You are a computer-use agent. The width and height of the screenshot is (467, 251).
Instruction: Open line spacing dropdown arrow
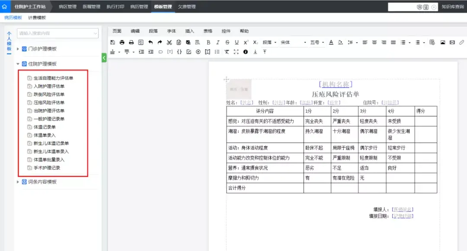[357, 42]
